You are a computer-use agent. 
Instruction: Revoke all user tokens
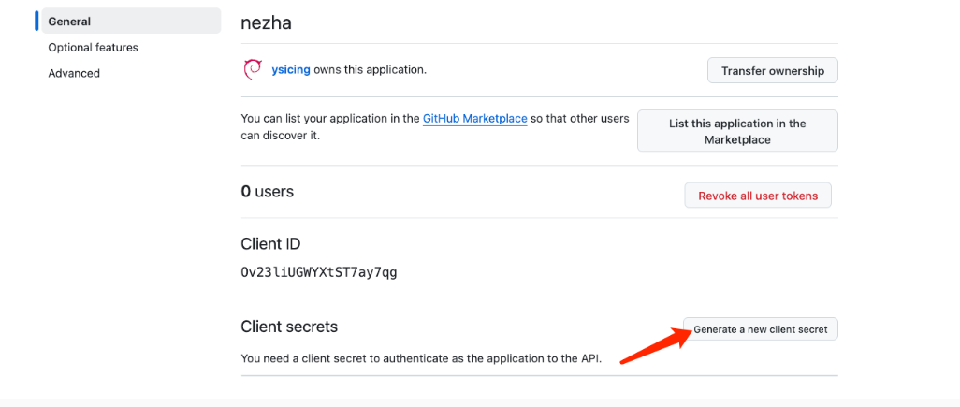click(x=758, y=196)
